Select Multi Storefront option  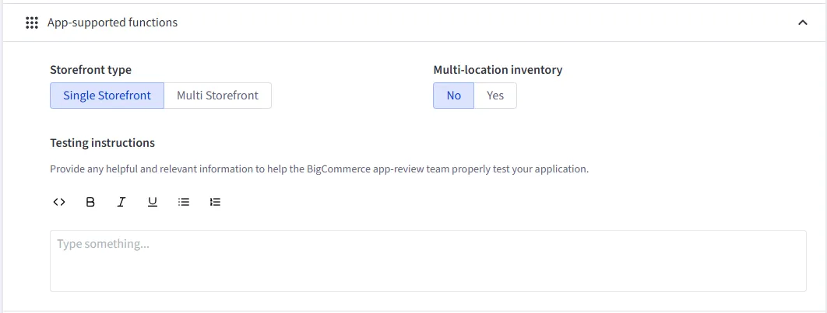(x=218, y=96)
